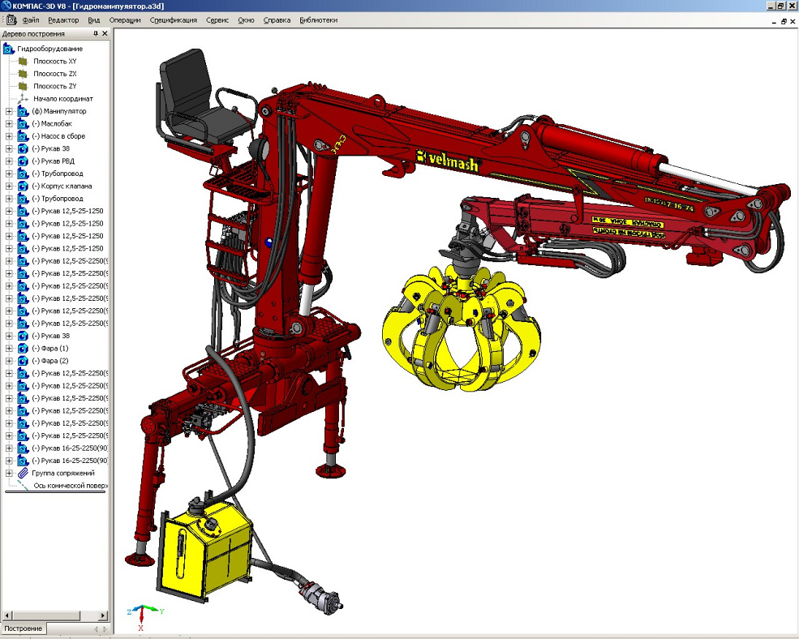Close the Дерево построения panel

105,34
